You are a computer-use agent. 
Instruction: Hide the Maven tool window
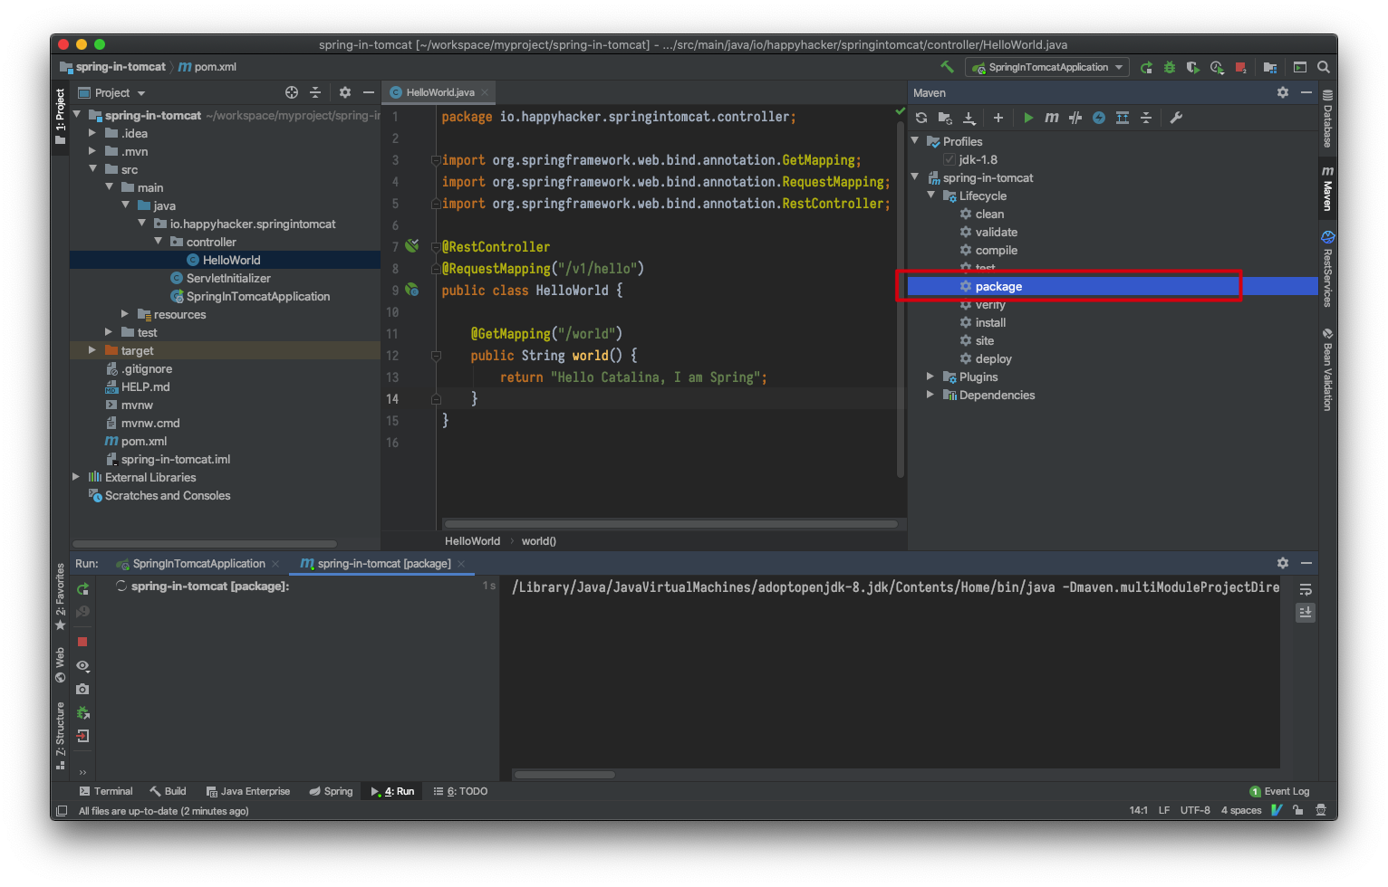click(1306, 92)
